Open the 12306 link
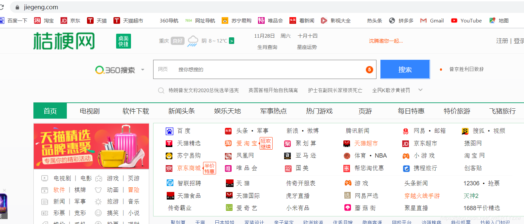 click(471, 183)
